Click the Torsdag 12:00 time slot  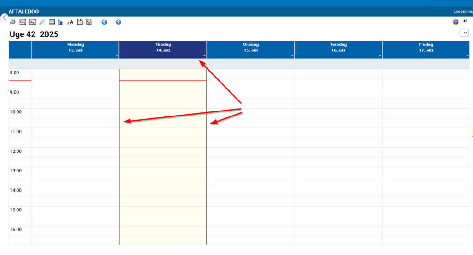click(x=338, y=152)
